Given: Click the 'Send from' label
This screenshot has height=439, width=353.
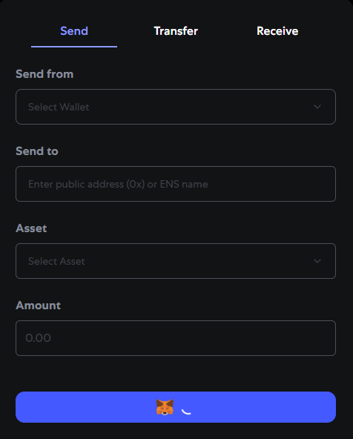Looking at the screenshot, I should (x=44, y=74).
